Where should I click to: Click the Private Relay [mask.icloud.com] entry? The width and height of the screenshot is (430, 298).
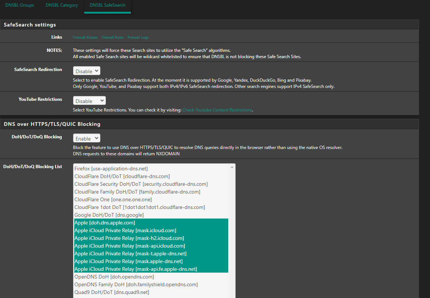point(151,230)
